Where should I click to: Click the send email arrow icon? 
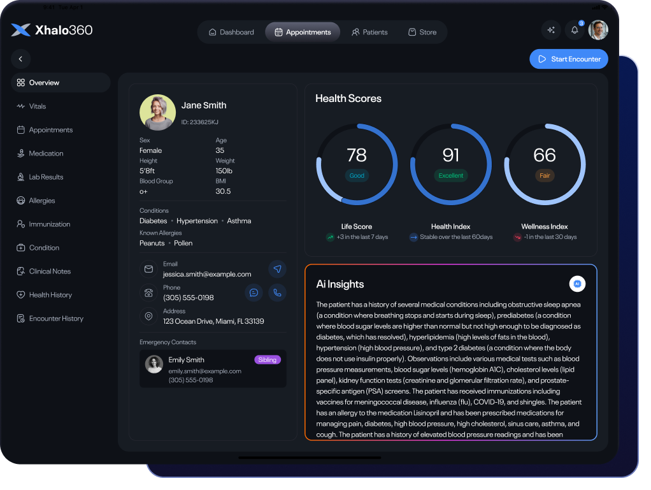[277, 269]
